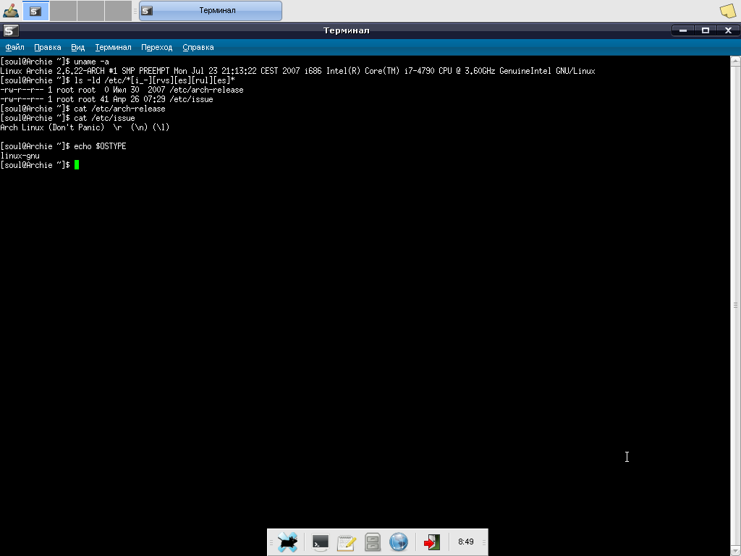This screenshot has height=556, width=741.
Task: Click the 'echo $OSTYPE' command line
Action: 64,146
